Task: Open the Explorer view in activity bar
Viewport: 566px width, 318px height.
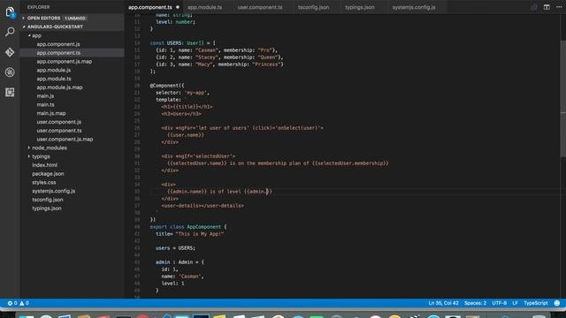Action: click(10, 12)
